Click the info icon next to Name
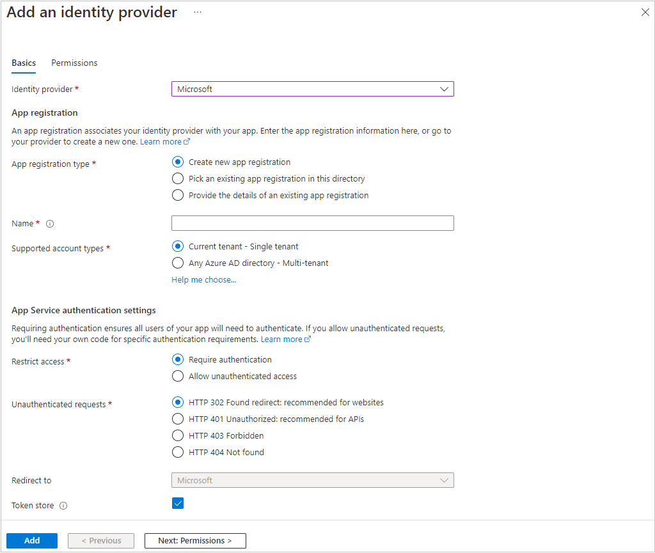Screen dimensions: 655x553 [50, 224]
